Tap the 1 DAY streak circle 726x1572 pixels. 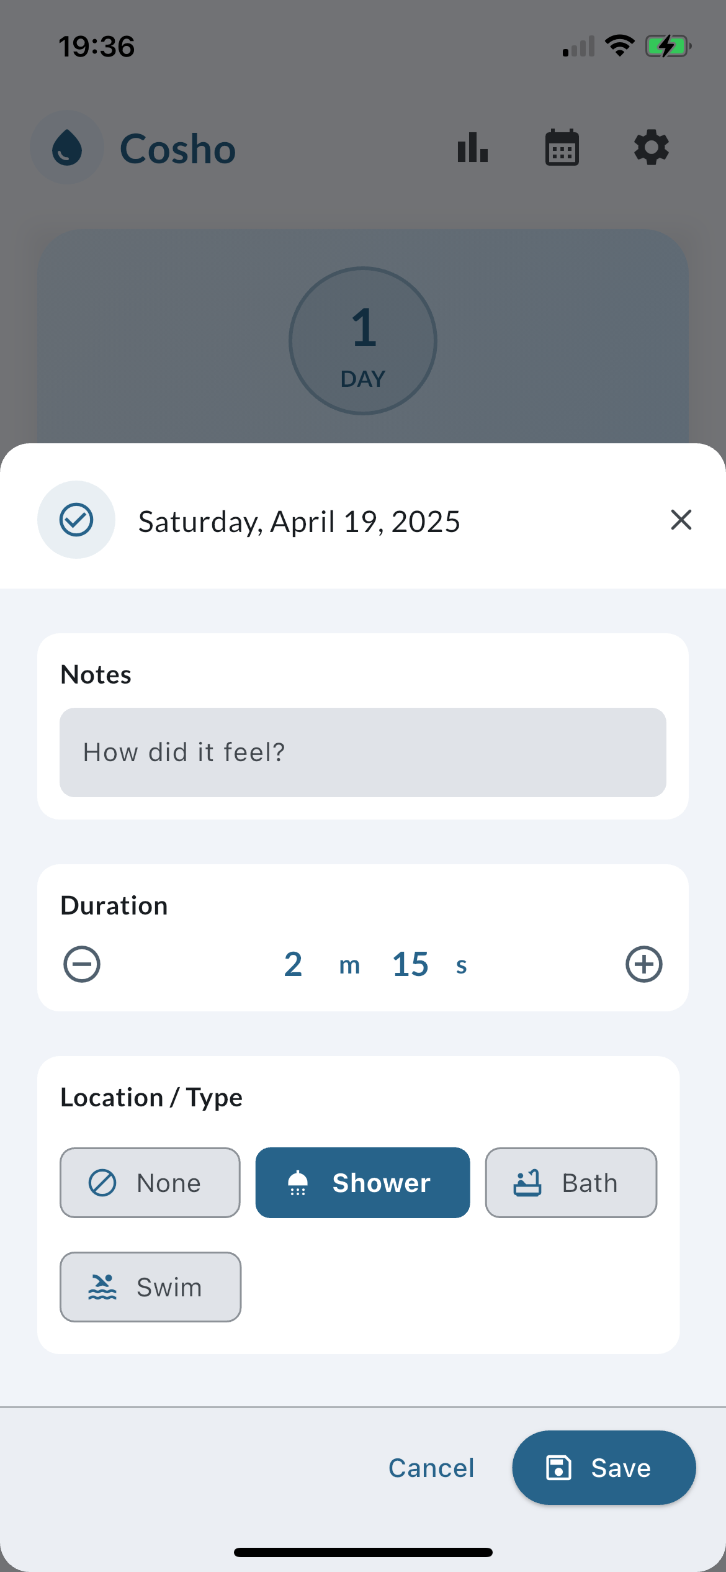coord(363,341)
